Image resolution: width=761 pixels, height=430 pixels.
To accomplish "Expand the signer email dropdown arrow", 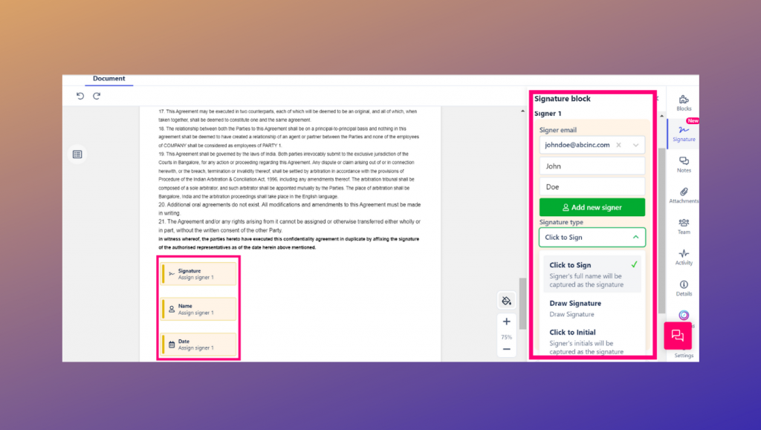I will [635, 145].
